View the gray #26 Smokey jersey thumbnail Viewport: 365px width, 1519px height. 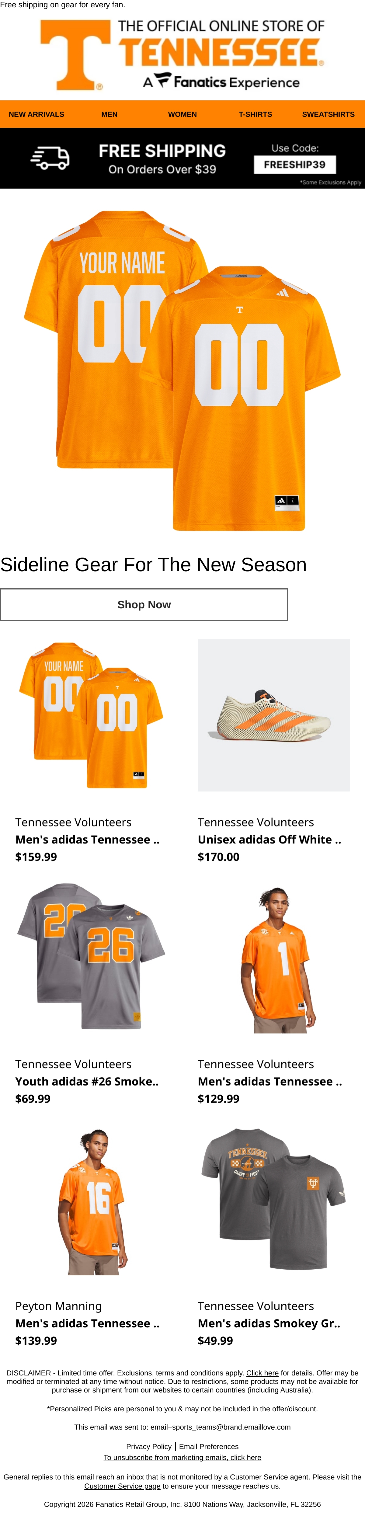pyautogui.click(x=91, y=957)
